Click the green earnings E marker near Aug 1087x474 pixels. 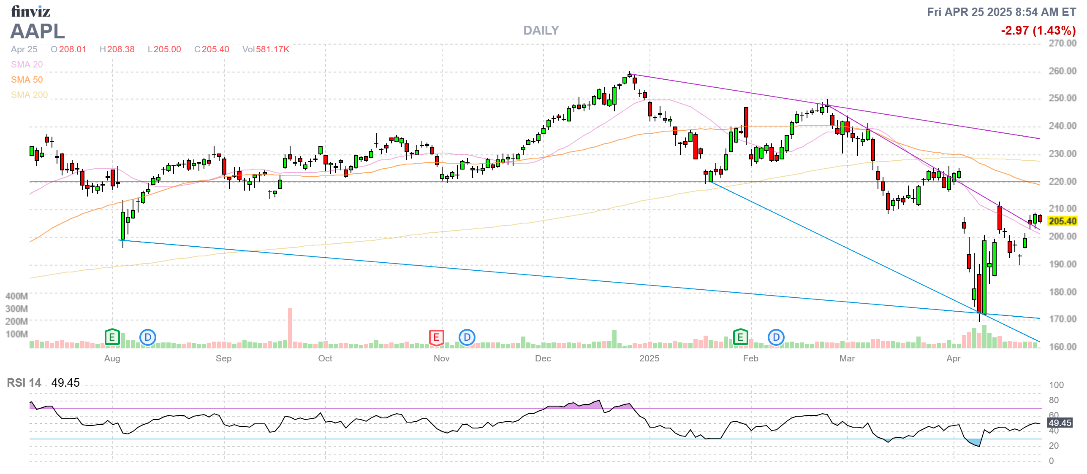point(112,337)
